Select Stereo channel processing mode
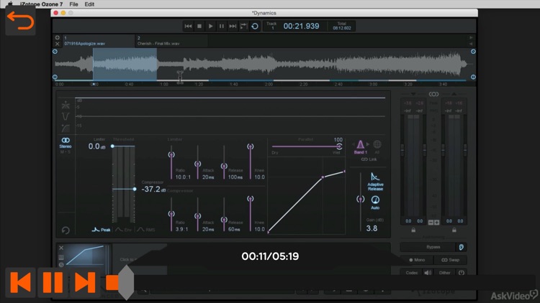Image resolution: width=540 pixels, height=303 pixels. [66, 143]
